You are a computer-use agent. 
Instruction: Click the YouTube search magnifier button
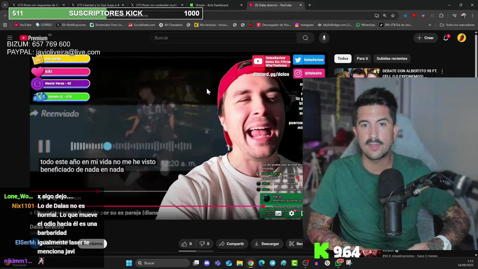[305, 38]
